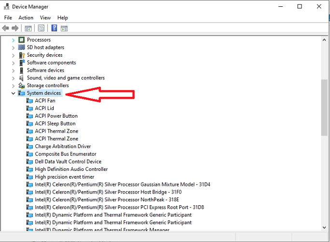The height and width of the screenshot is (242, 330).
Task: Open the File menu
Action: click(8, 18)
